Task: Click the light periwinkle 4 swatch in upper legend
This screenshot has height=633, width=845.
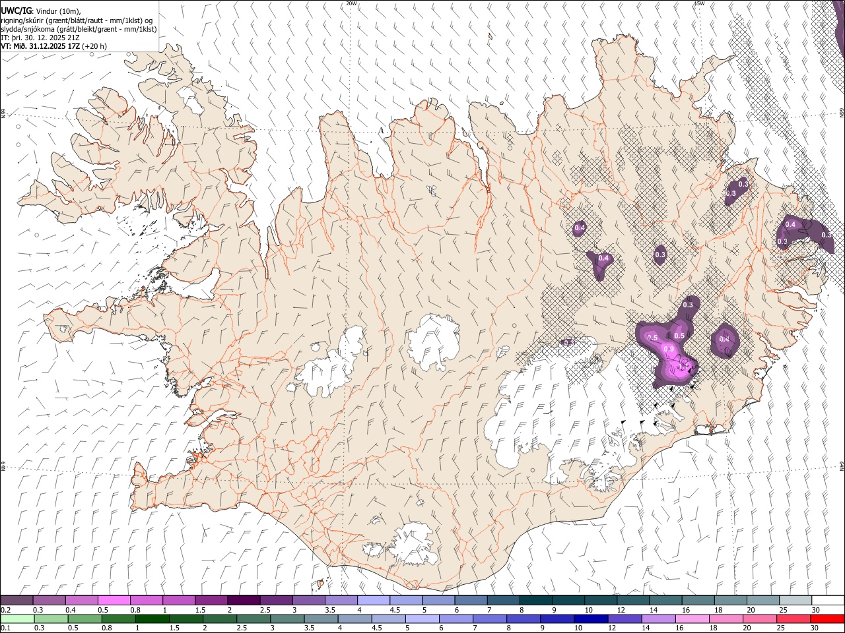Action: click(373, 601)
